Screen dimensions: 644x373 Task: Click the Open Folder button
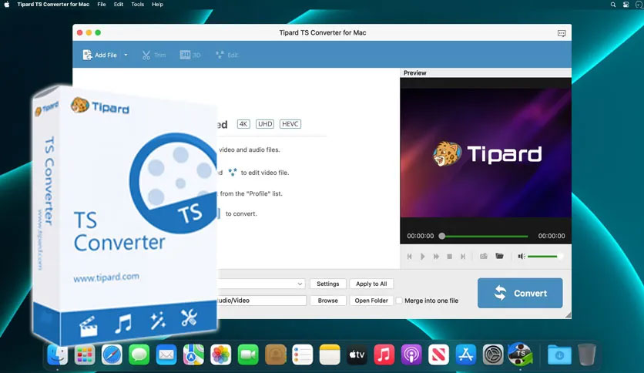[371, 301]
